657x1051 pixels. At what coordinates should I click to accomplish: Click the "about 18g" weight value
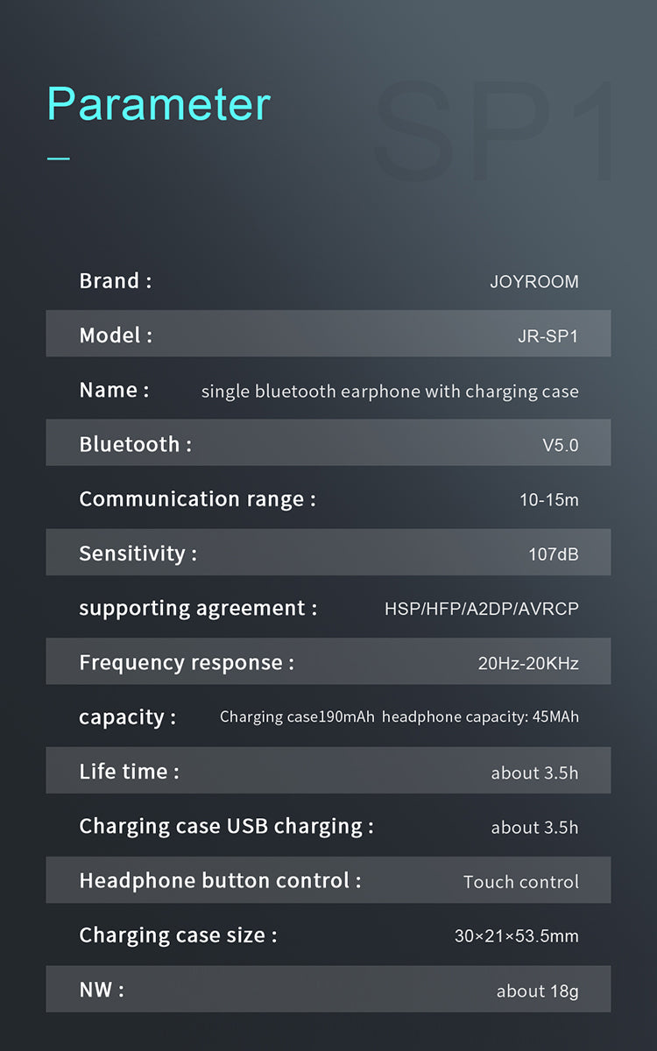pos(537,991)
